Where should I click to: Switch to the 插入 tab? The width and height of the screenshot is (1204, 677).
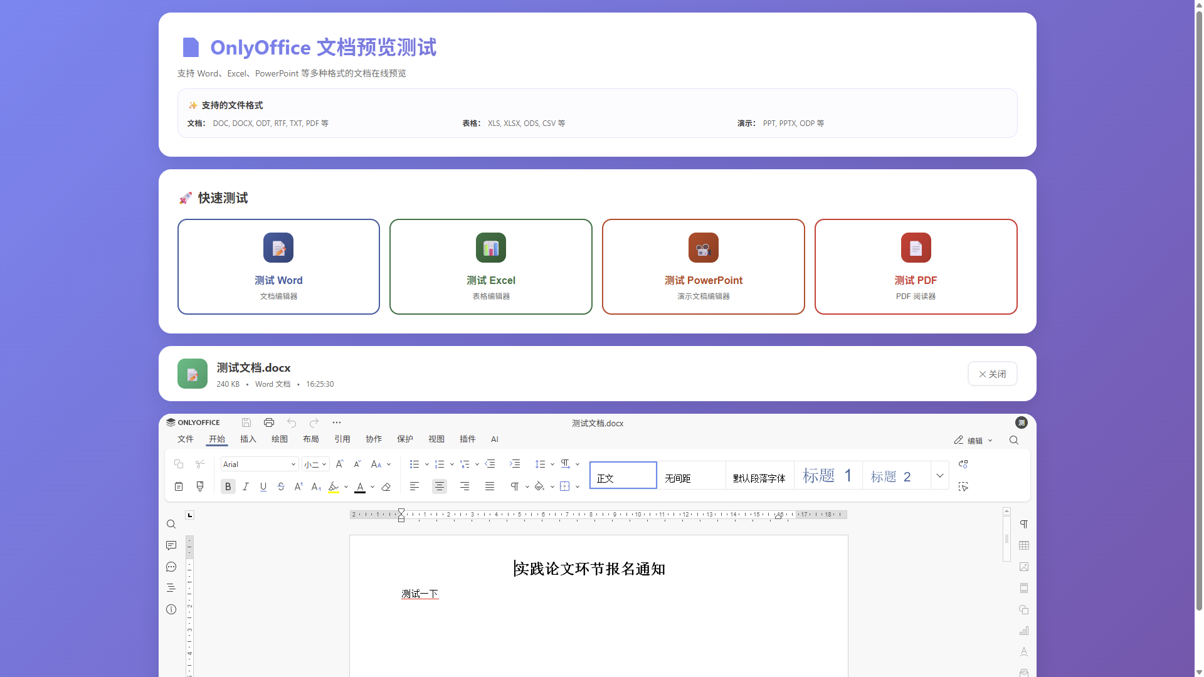248,439
